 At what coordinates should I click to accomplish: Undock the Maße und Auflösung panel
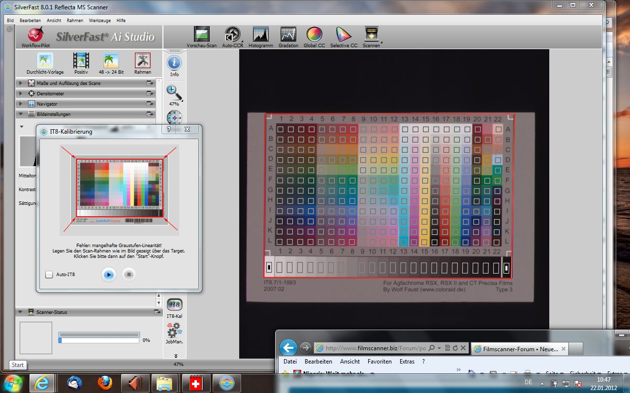coord(150,83)
